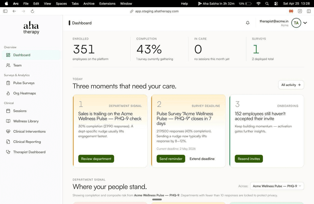The height and width of the screenshot is (204, 314).
Task: Open the Dashboard sidebar icon
Action: pos(8,55)
